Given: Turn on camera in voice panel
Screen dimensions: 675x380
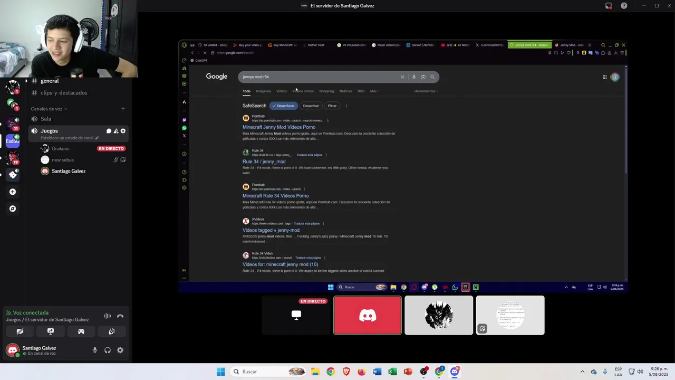Looking at the screenshot, I should pyautogui.click(x=20, y=331).
